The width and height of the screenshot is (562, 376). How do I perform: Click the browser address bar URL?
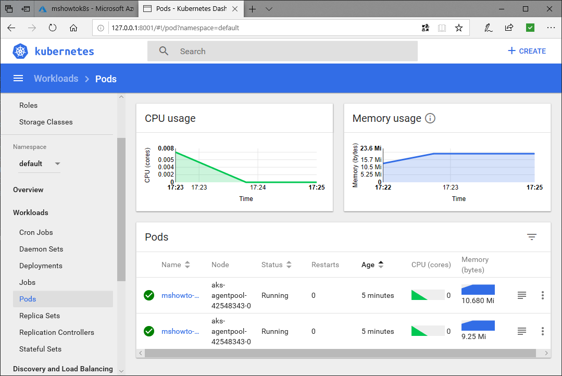175,28
